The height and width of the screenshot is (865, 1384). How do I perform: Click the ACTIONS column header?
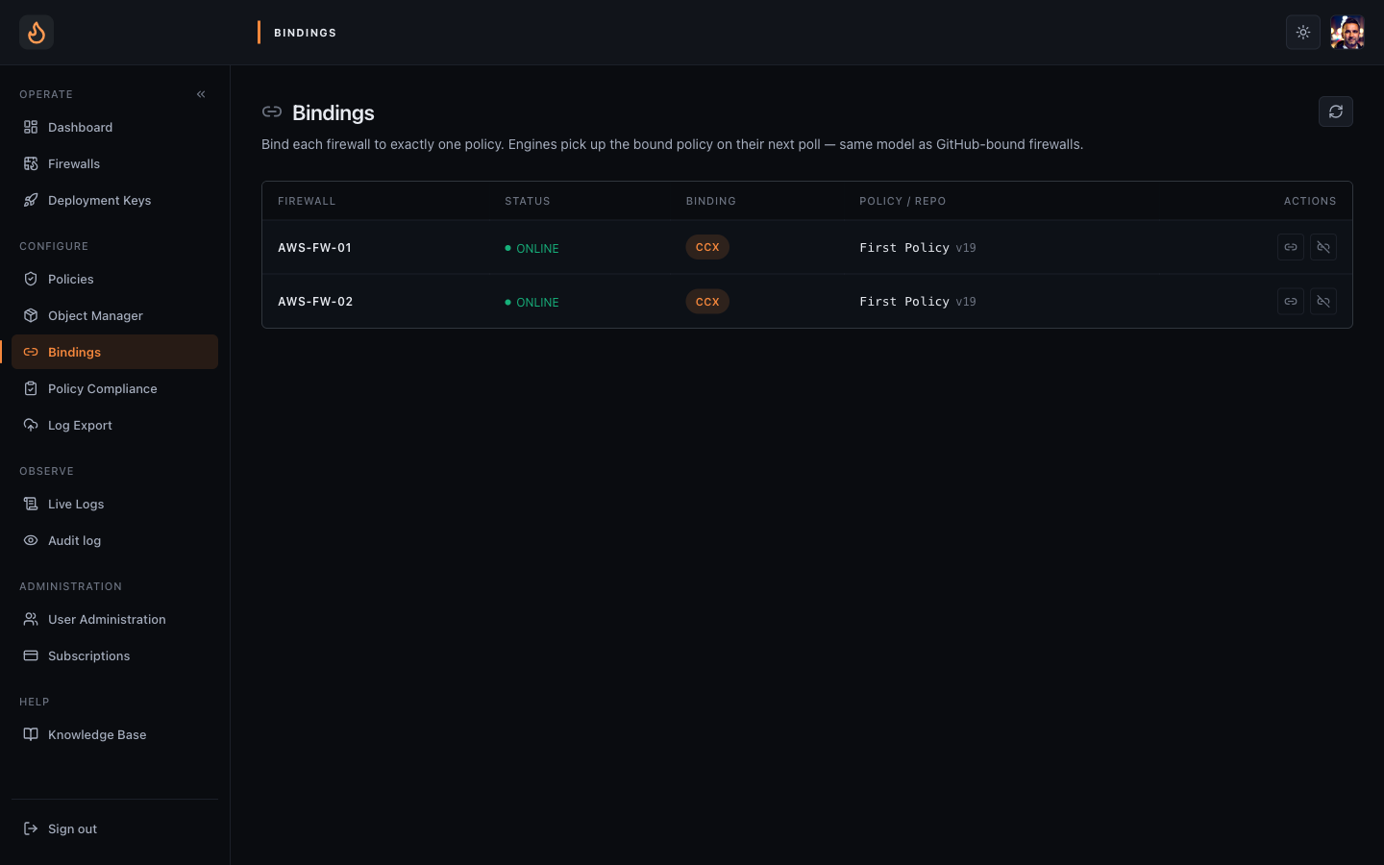click(x=1310, y=201)
